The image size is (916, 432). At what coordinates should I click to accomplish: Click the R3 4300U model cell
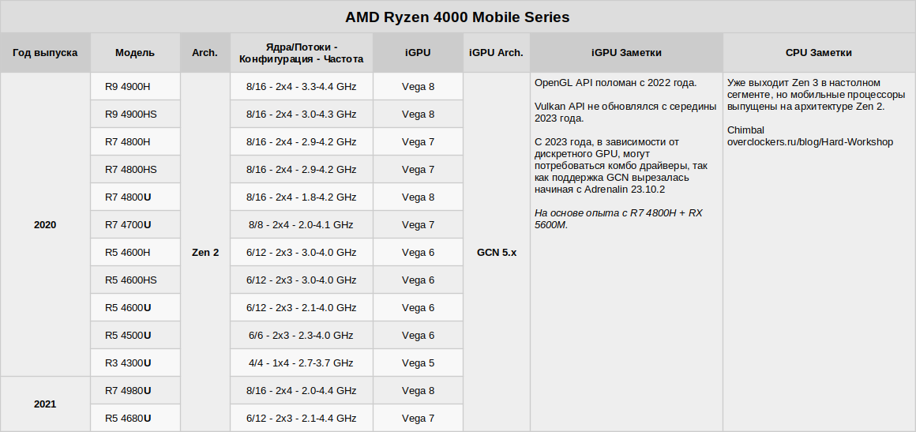tap(128, 363)
